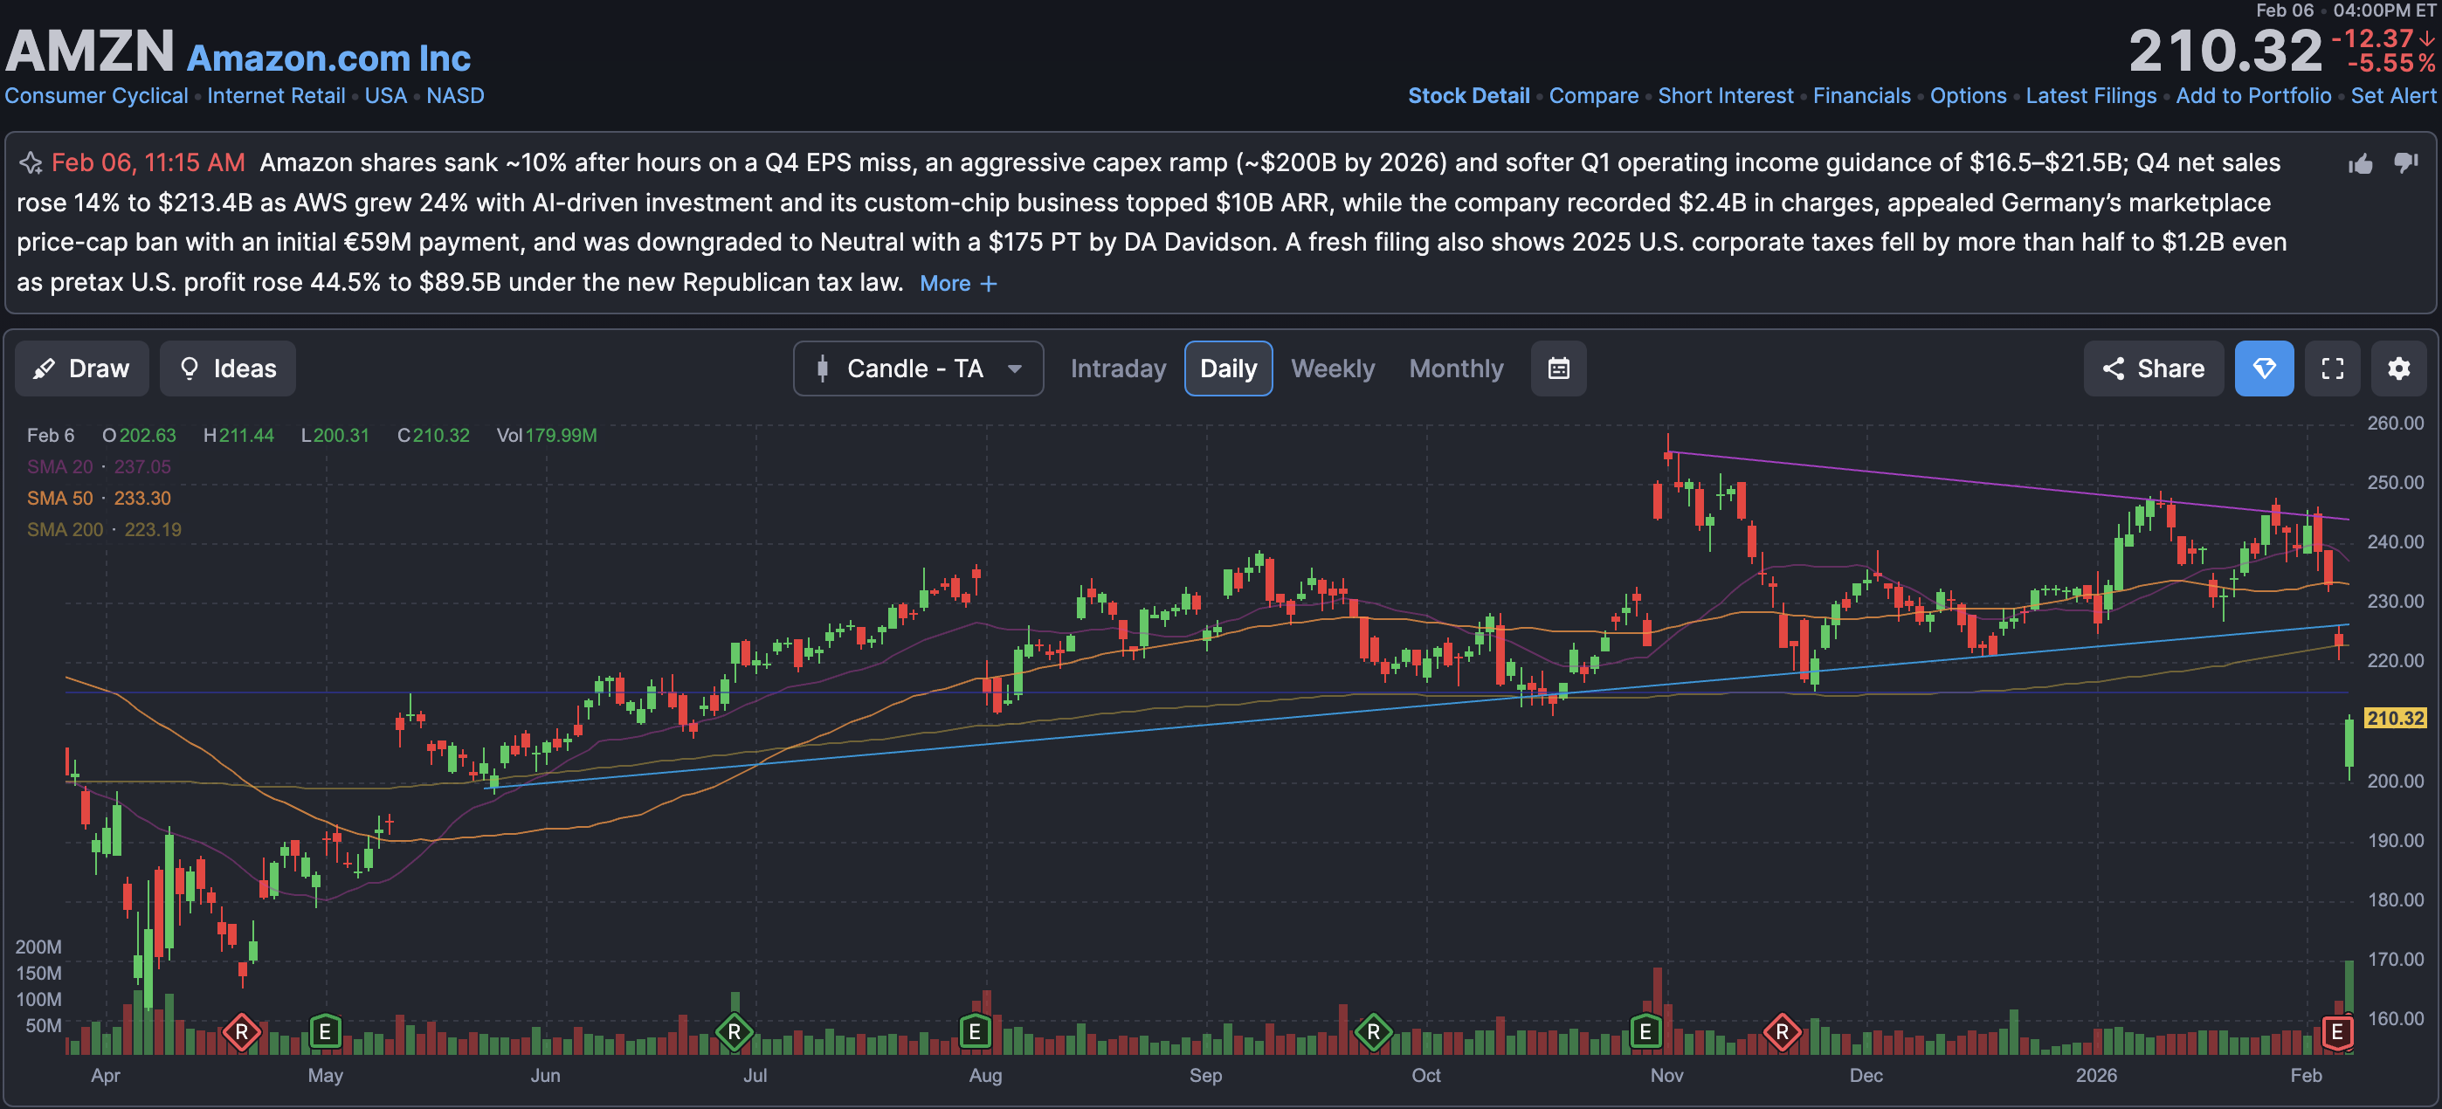Click the SMA 50 orange indicator label
2442x1109 pixels.
pos(59,499)
